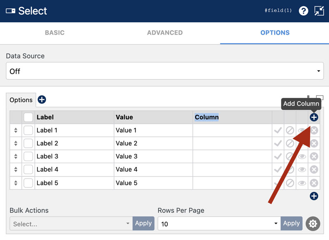Toggle visibility of the Label 4 option
329x240 pixels.
[302, 170]
